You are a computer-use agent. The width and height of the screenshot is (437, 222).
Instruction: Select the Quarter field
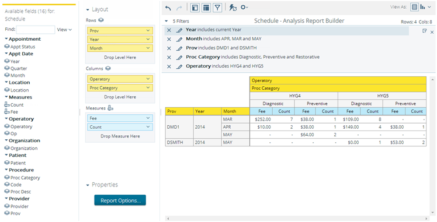19,68
